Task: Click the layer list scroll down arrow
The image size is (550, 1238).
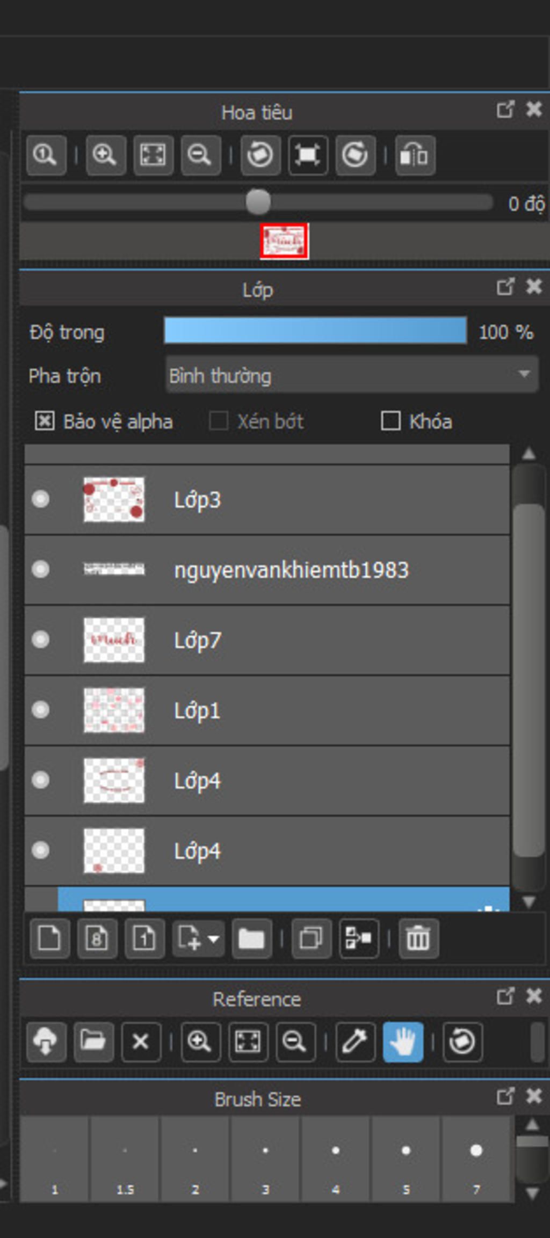Action: click(x=529, y=901)
